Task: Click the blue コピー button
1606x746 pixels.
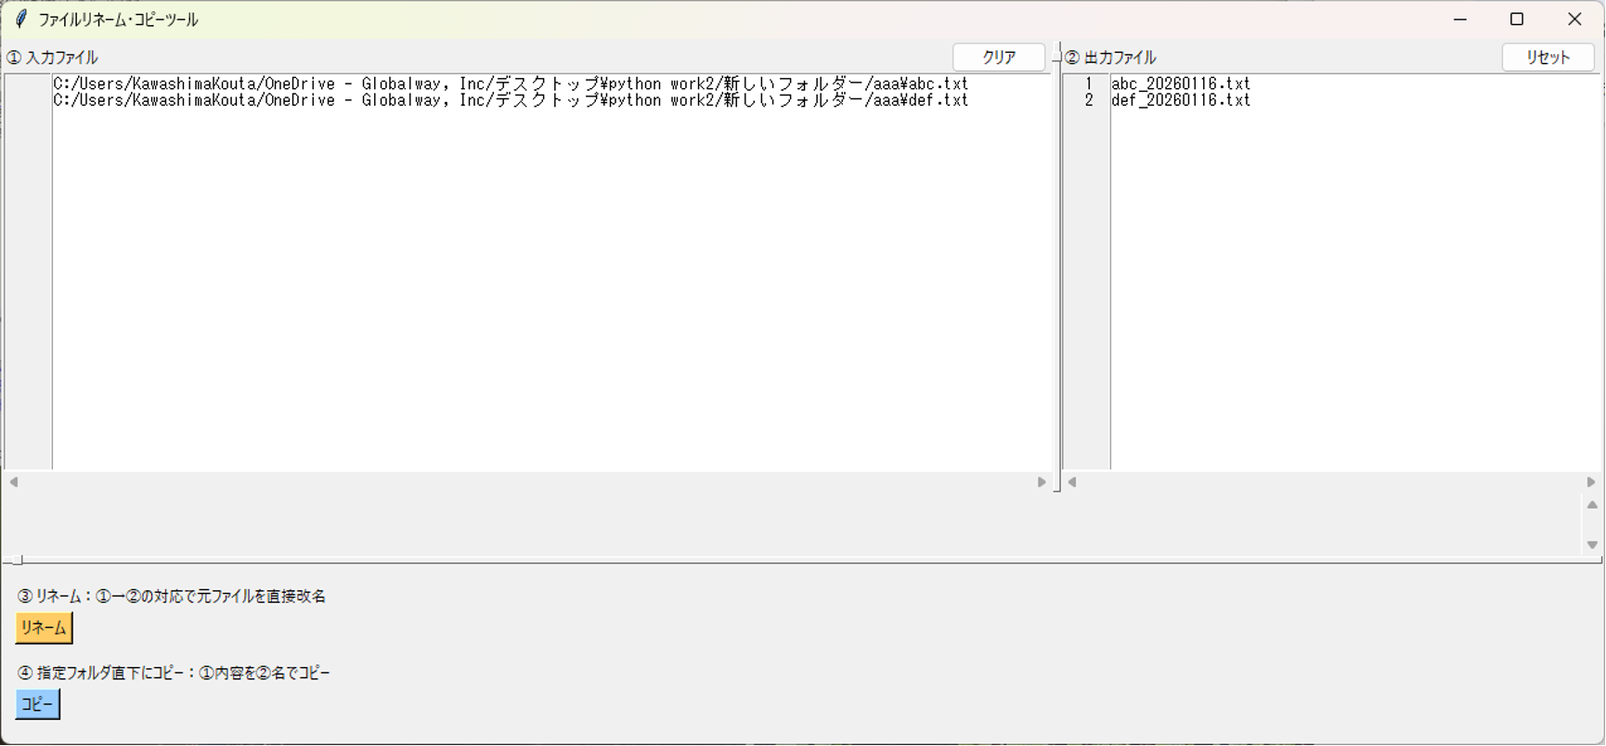Action: point(37,704)
